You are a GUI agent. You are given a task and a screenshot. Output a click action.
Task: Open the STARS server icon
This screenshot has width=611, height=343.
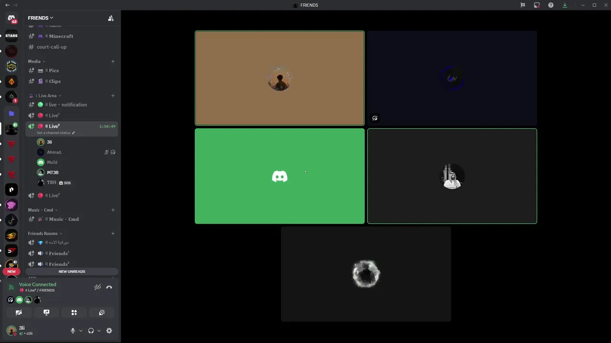(x=11, y=36)
